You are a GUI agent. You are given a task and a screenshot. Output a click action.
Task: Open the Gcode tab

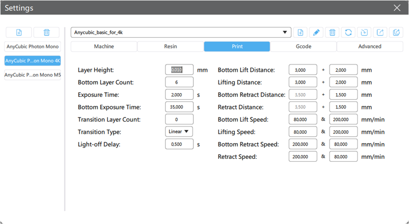click(304, 46)
